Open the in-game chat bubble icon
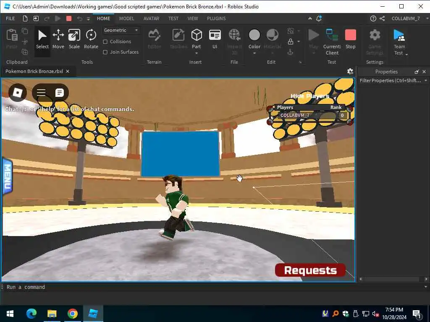 [x=59, y=93]
